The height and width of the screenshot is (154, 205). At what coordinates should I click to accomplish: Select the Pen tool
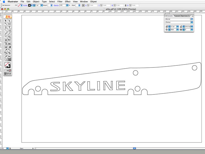coord(6,27)
